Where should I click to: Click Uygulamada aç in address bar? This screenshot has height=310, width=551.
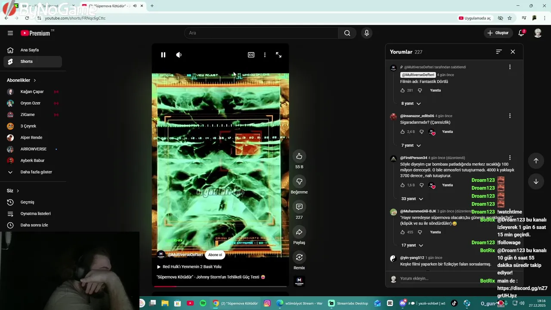(475, 18)
